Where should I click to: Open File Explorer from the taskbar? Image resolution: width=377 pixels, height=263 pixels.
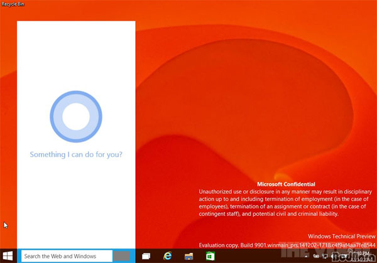[x=188, y=257]
